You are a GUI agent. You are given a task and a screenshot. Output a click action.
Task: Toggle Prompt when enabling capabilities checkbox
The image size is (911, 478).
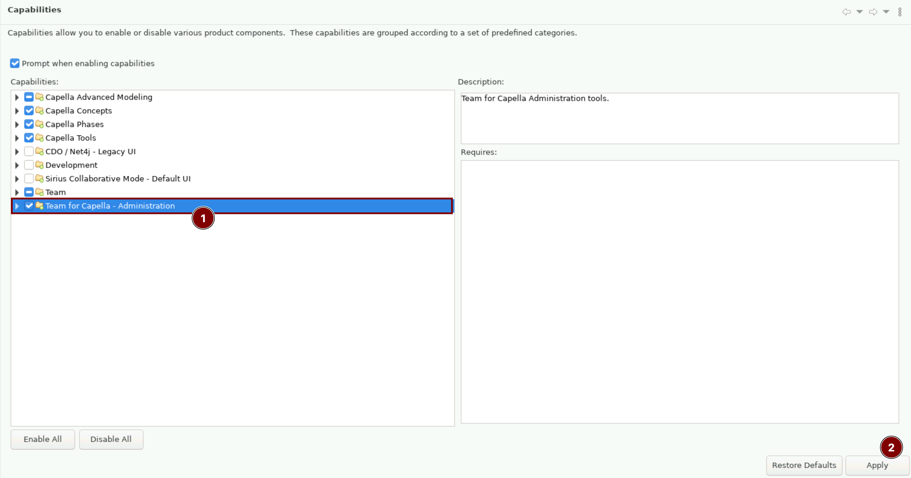(15, 63)
